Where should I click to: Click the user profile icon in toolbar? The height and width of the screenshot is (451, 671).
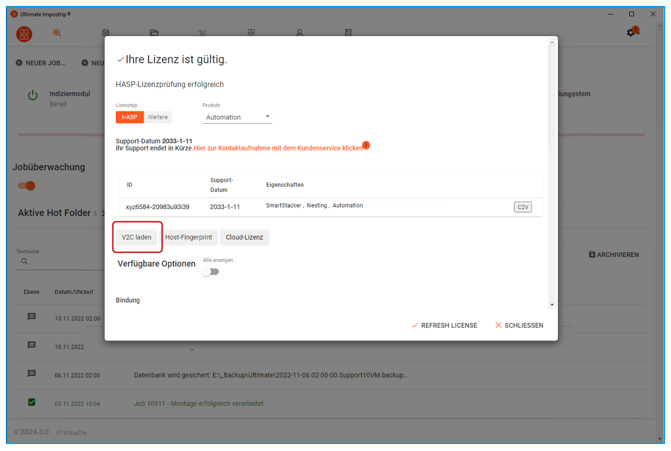300,33
